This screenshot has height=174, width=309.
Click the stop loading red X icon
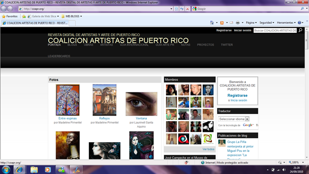tap(187, 9)
